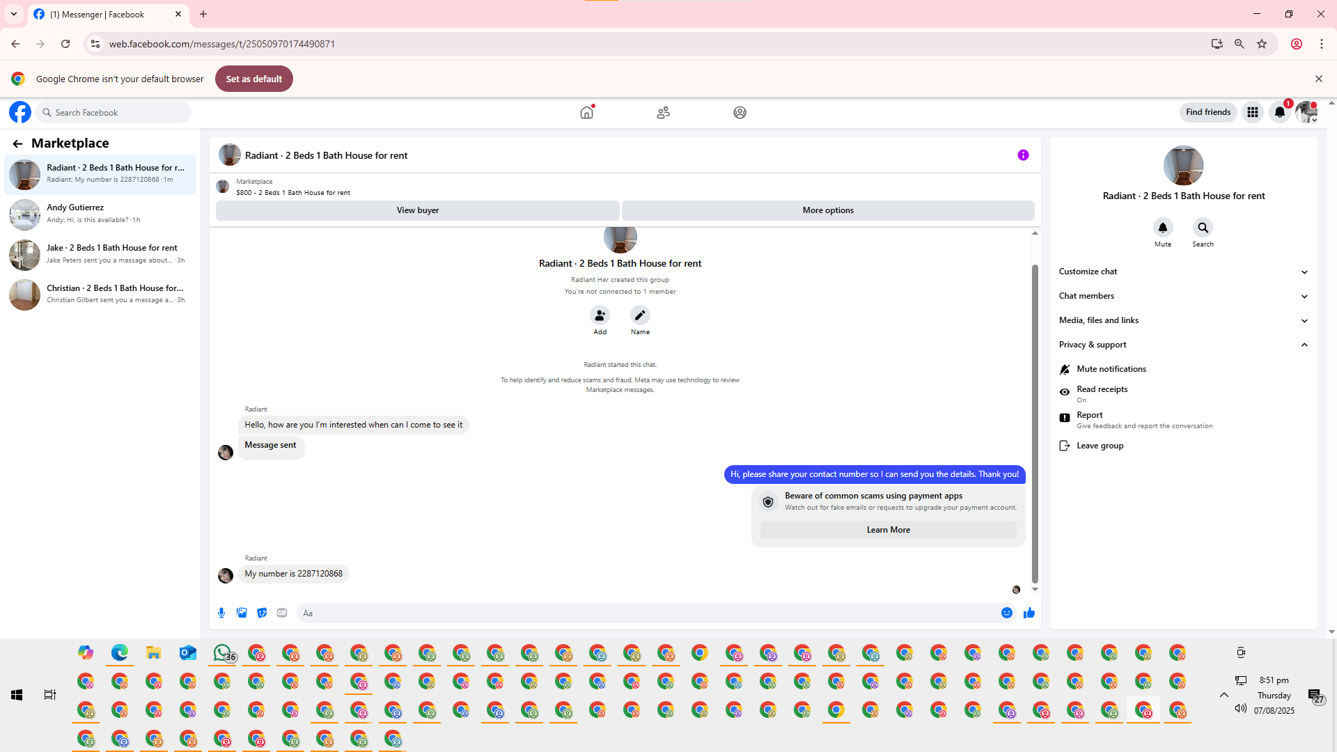Focus the Search Facebook field

coord(114,112)
